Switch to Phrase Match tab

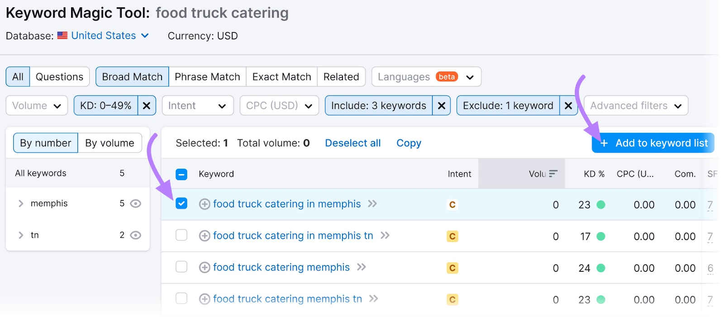tap(207, 77)
